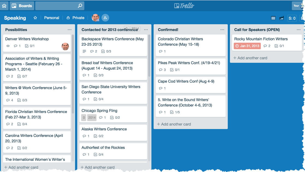Screen dimensions: 305x172
Task: Open Association of Writers & Writing Programs card
Action: 37,68
